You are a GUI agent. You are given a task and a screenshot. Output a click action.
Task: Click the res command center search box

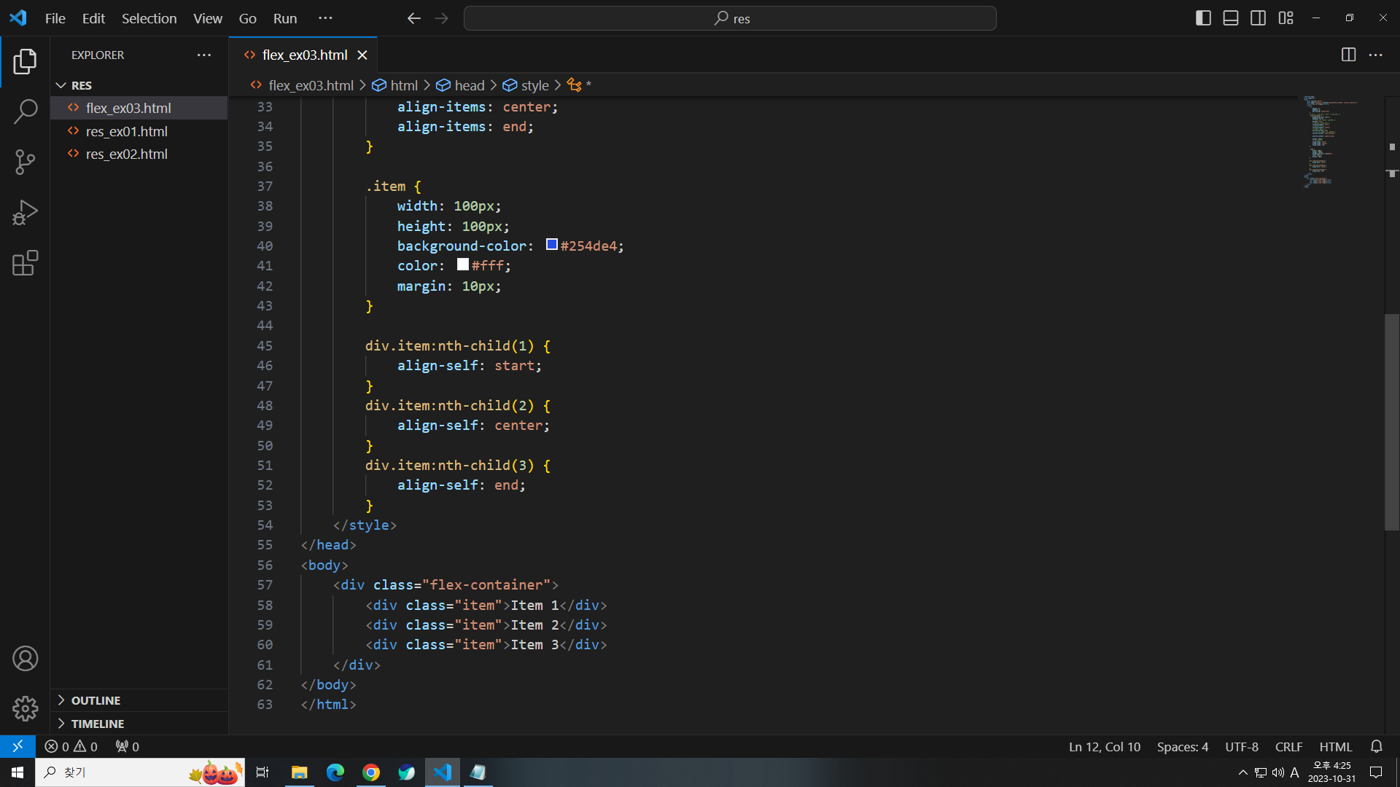pos(730,18)
